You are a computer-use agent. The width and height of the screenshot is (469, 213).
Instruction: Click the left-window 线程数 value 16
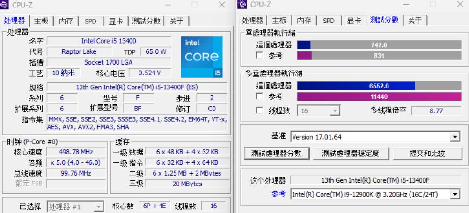point(213,206)
